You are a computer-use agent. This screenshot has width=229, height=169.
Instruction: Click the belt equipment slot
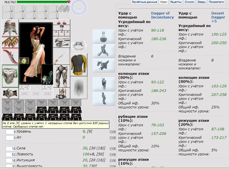coord(10,93)
